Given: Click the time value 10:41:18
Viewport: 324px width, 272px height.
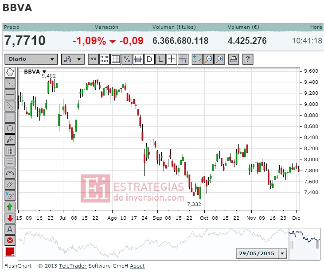Looking at the screenshot, I should click(x=307, y=41).
